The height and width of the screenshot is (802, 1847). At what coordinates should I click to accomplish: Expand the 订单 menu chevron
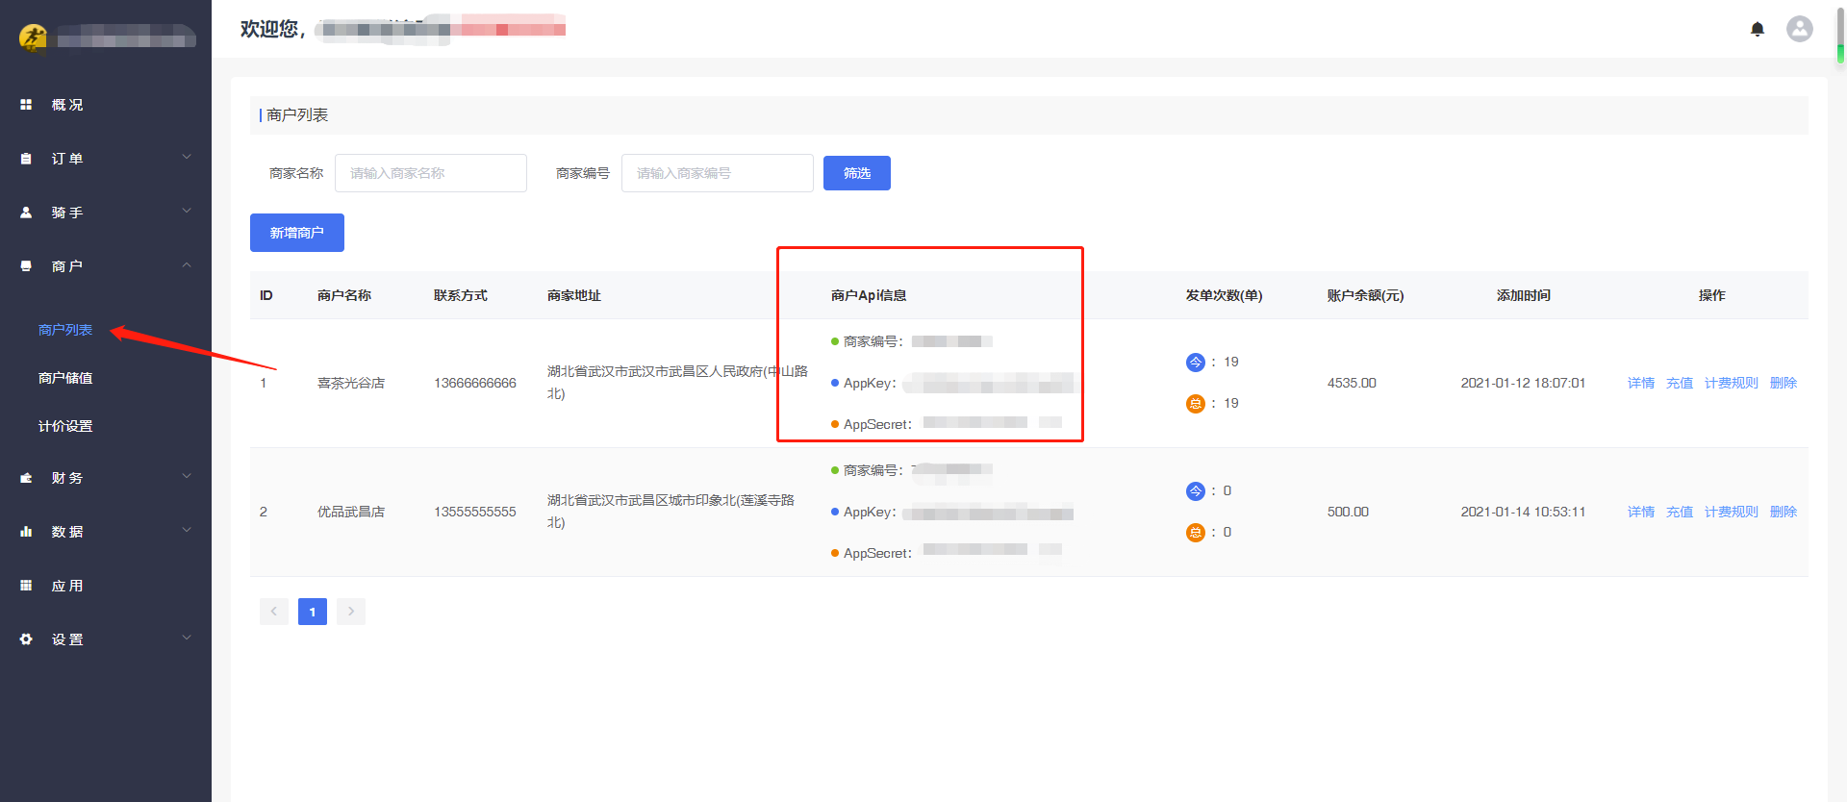tap(187, 157)
